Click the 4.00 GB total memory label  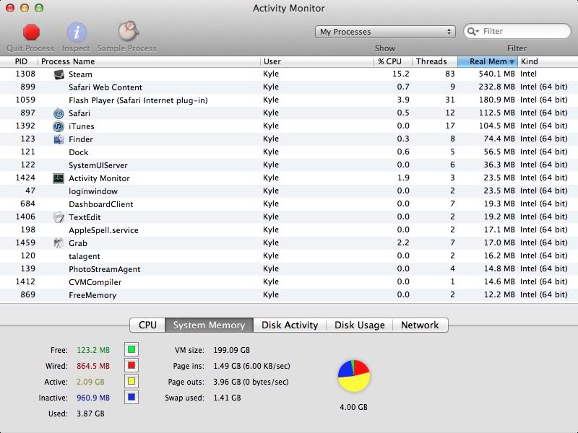pyautogui.click(x=353, y=407)
